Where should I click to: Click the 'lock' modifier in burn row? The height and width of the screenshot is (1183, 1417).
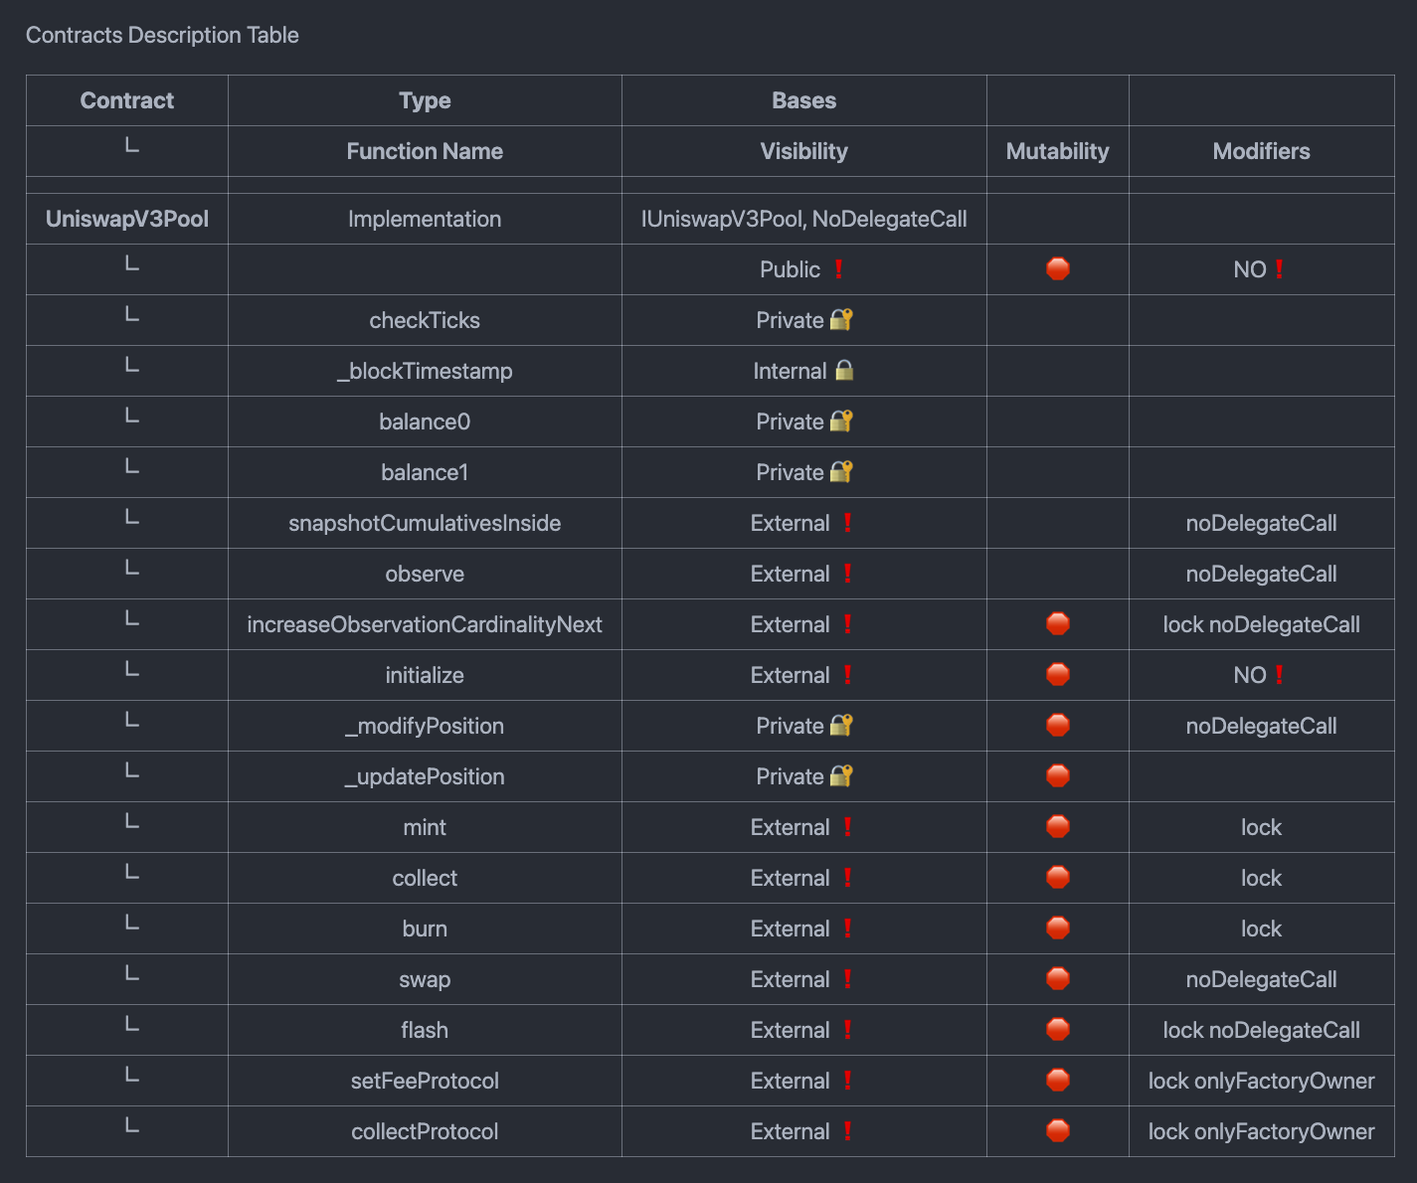(1261, 929)
